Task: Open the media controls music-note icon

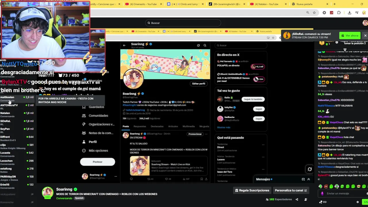Action: pyautogui.click(x=357, y=13)
